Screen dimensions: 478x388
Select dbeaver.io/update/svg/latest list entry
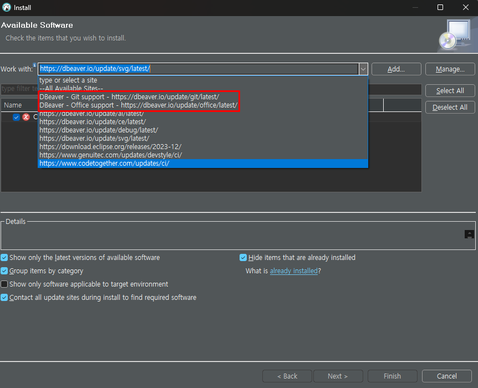click(203, 139)
